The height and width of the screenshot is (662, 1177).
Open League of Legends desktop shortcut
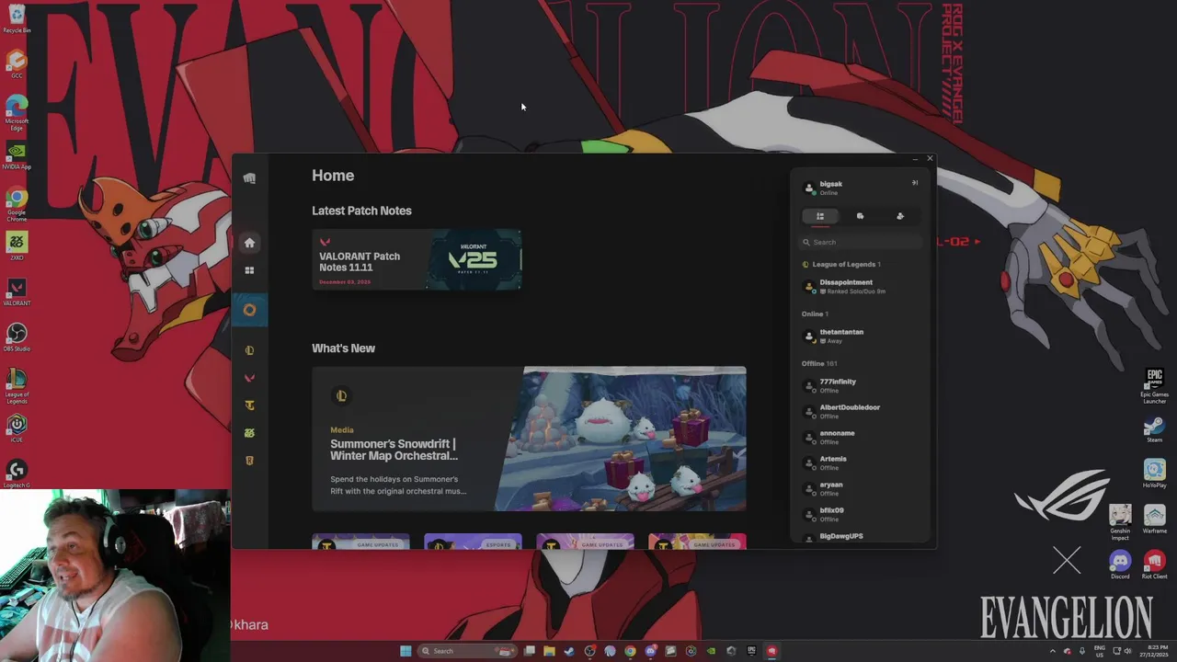point(17,386)
